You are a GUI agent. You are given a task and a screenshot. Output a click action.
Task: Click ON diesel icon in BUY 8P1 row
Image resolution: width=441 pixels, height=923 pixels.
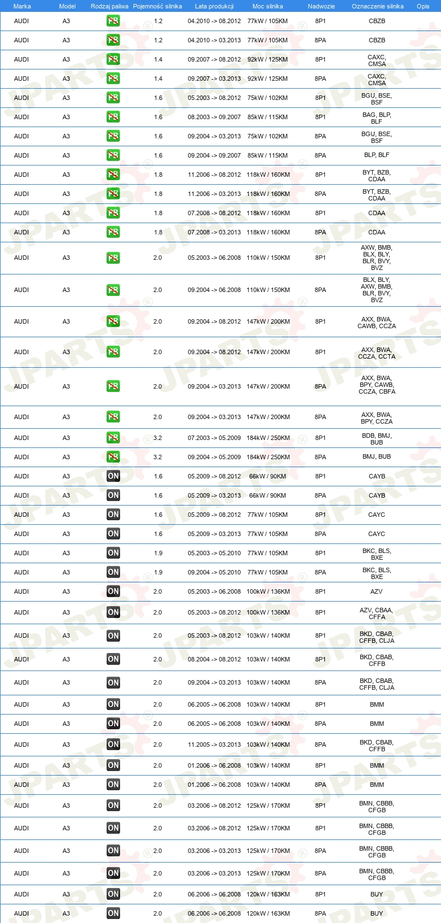pyautogui.click(x=113, y=894)
